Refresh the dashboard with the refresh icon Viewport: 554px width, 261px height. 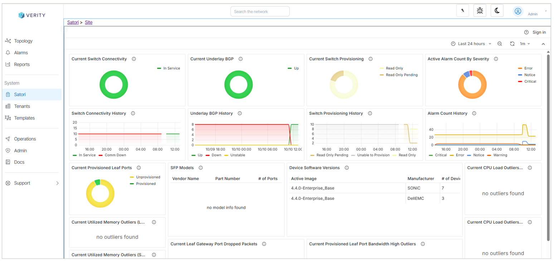point(512,44)
